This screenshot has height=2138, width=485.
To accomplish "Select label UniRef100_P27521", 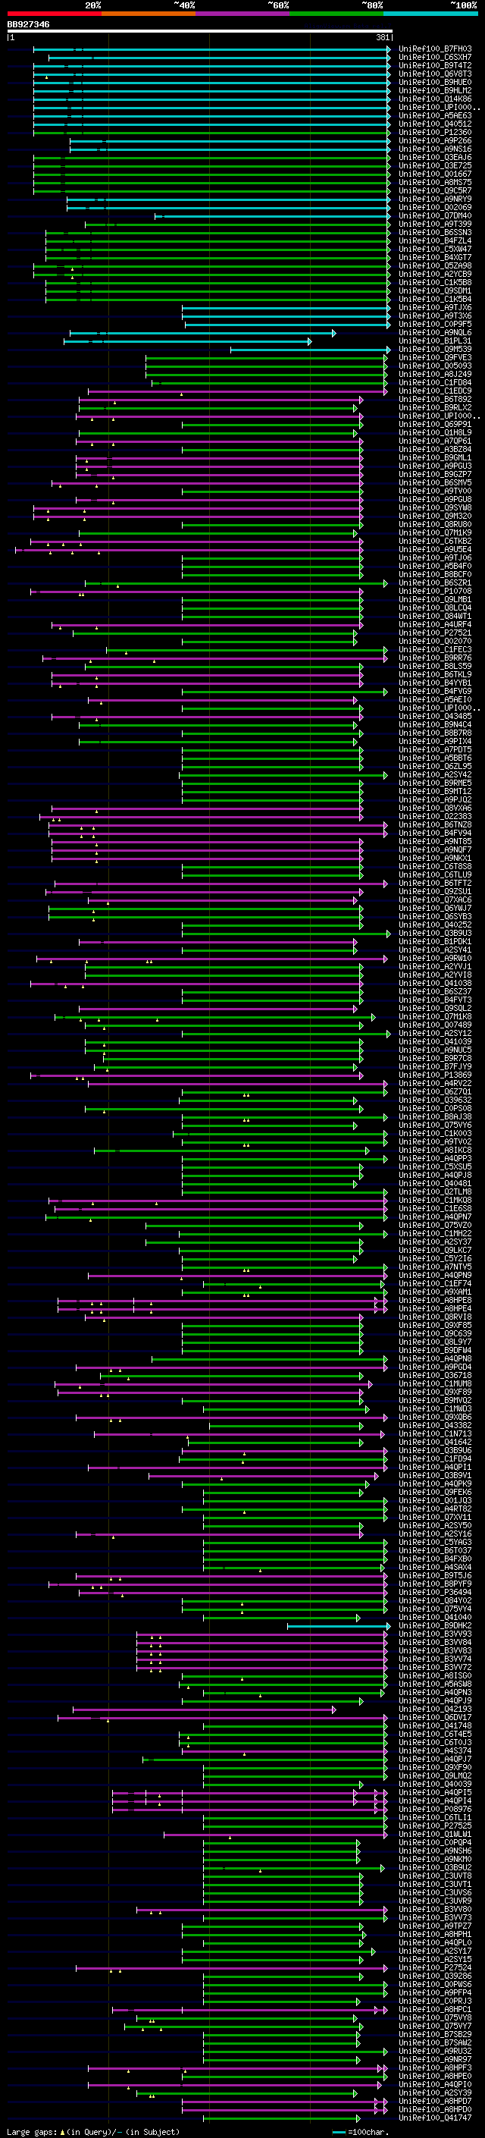I will pos(435,633).
